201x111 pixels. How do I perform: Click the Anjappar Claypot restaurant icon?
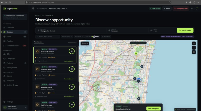[37, 87]
